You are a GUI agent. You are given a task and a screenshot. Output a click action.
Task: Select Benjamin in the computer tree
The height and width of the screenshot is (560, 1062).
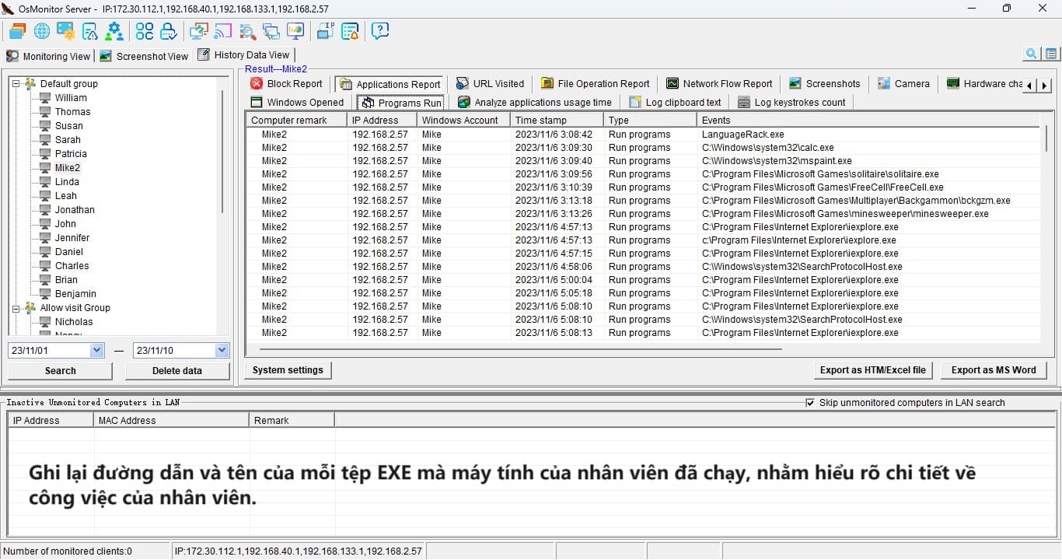coord(75,294)
